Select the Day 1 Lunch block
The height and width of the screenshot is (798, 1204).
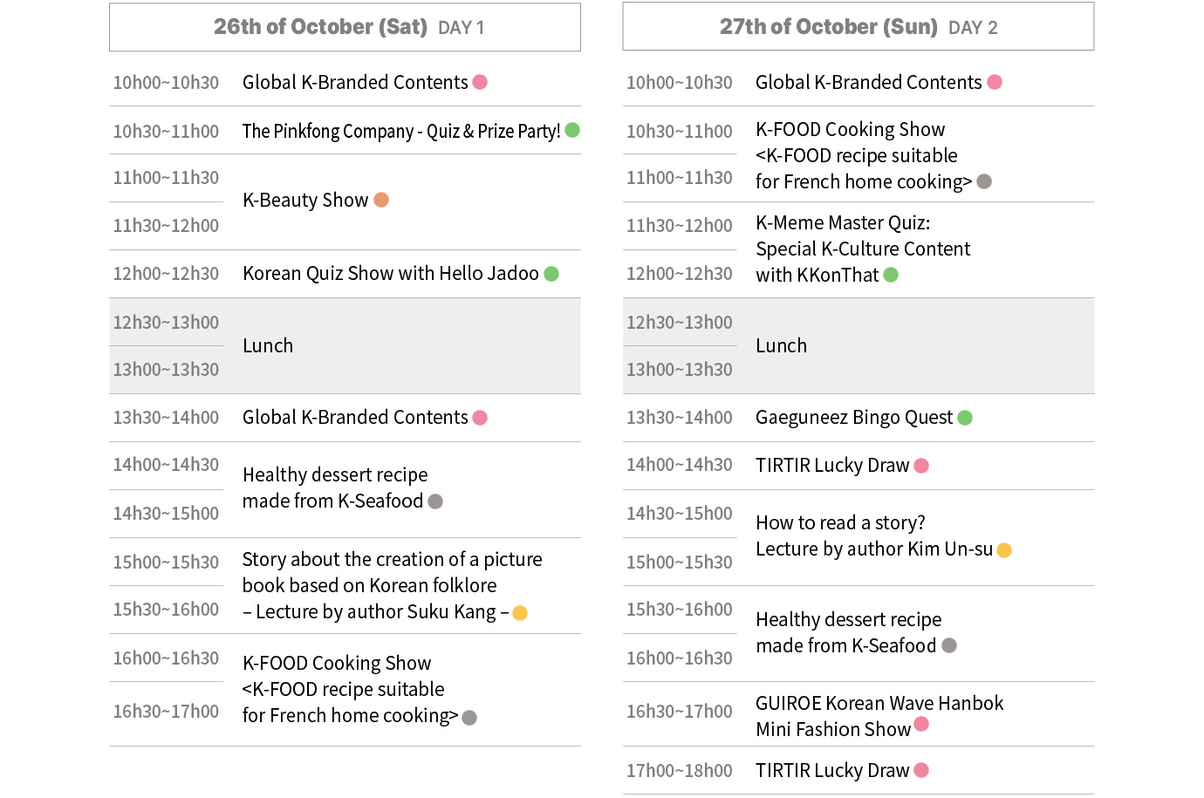pyautogui.click(x=345, y=345)
